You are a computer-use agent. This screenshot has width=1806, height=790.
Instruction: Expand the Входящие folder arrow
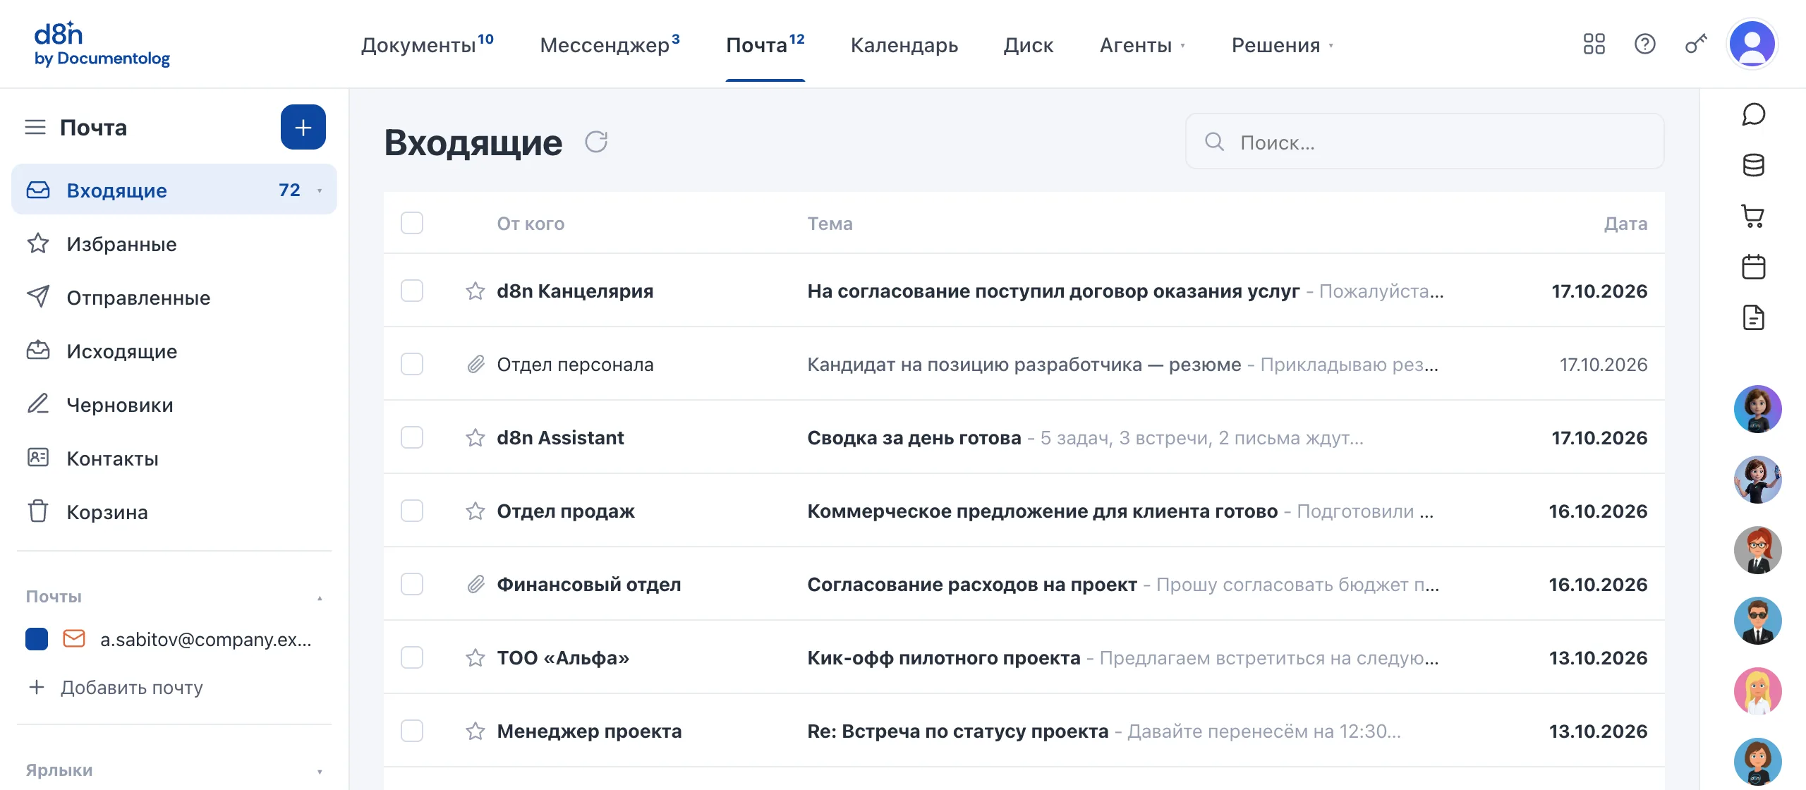[320, 190]
